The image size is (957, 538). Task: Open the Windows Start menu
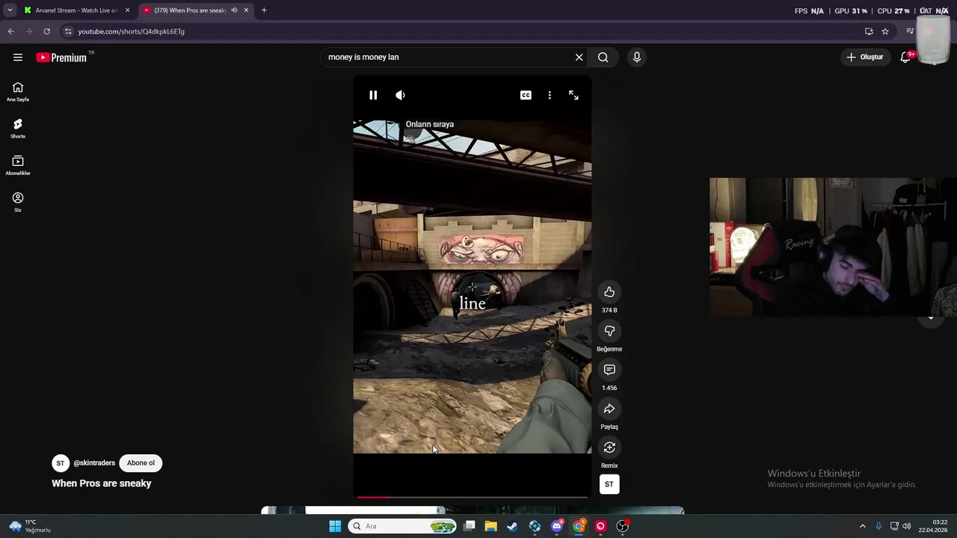pos(335,526)
